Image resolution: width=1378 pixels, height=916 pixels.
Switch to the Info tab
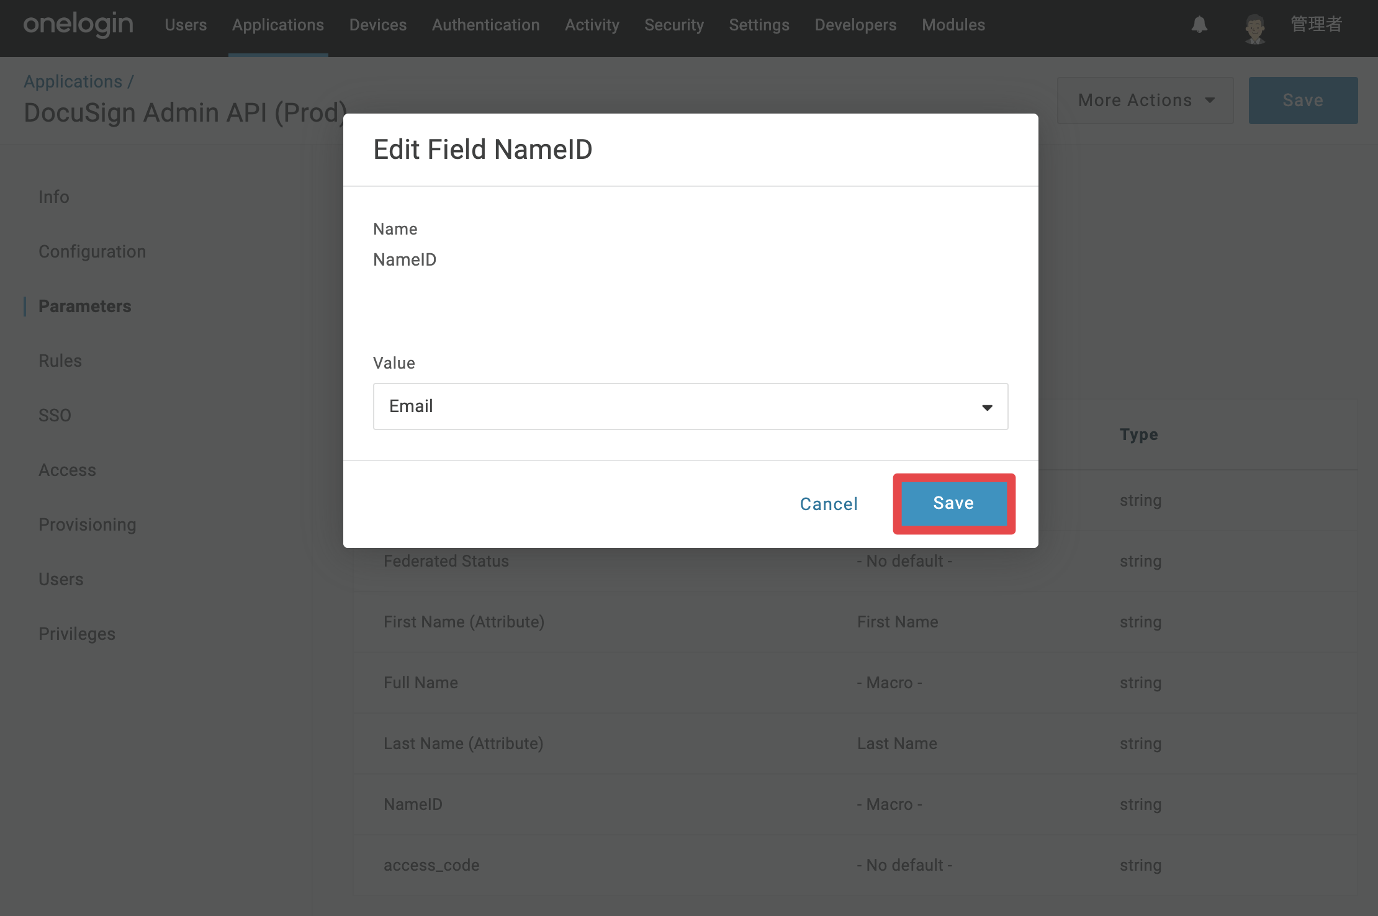point(54,197)
